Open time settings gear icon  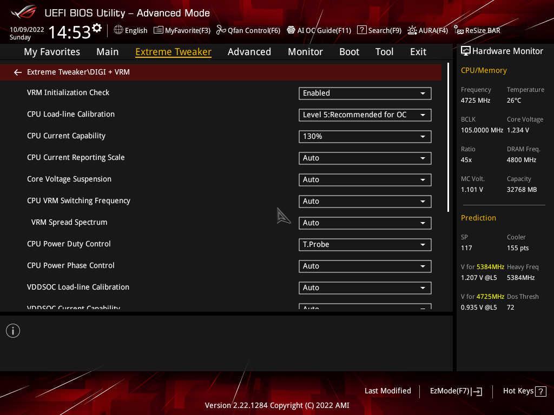(96, 28)
